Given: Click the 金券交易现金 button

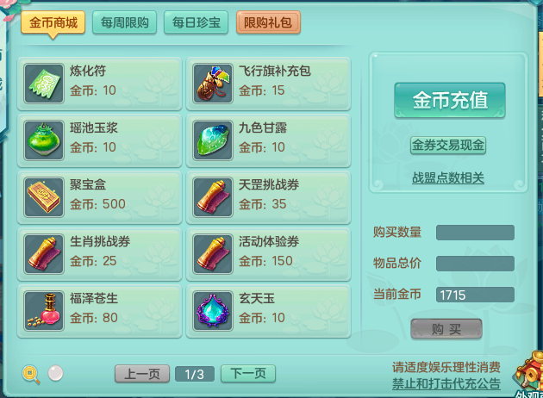Looking at the screenshot, I should pos(448,146).
